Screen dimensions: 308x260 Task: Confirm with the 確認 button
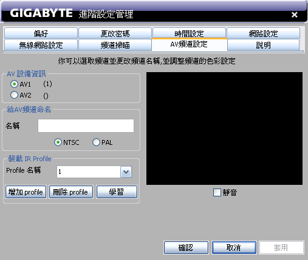pyautogui.click(x=186, y=247)
